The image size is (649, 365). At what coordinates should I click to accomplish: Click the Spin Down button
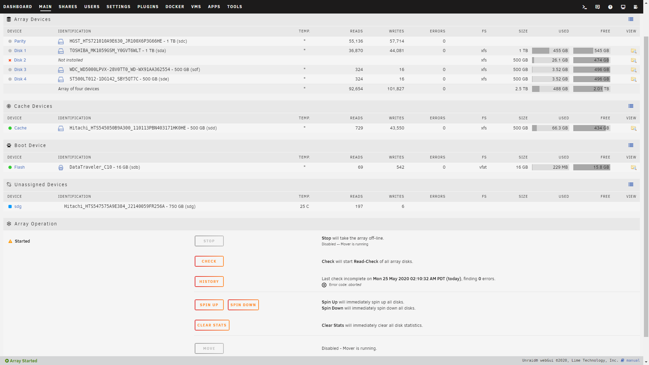(243, 305)
